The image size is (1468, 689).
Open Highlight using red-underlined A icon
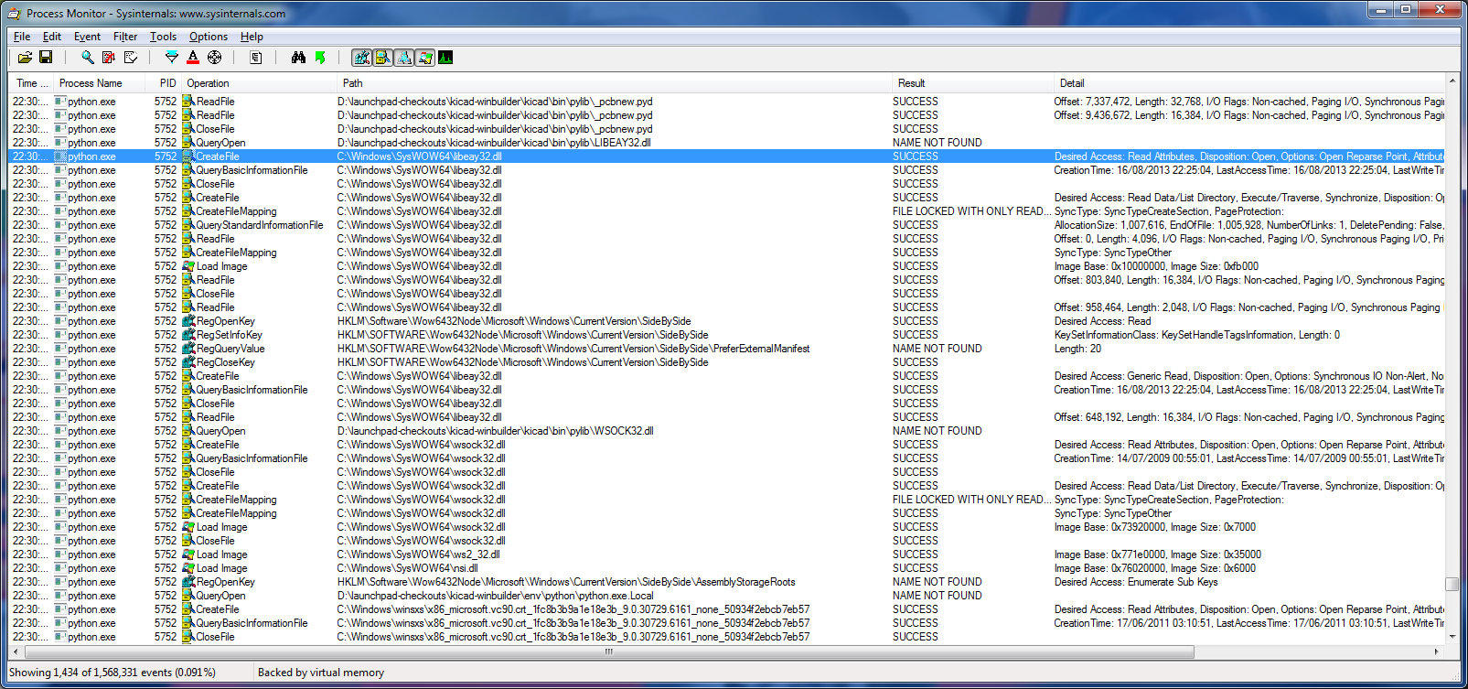pyautogui.click(x=193, y=58)
